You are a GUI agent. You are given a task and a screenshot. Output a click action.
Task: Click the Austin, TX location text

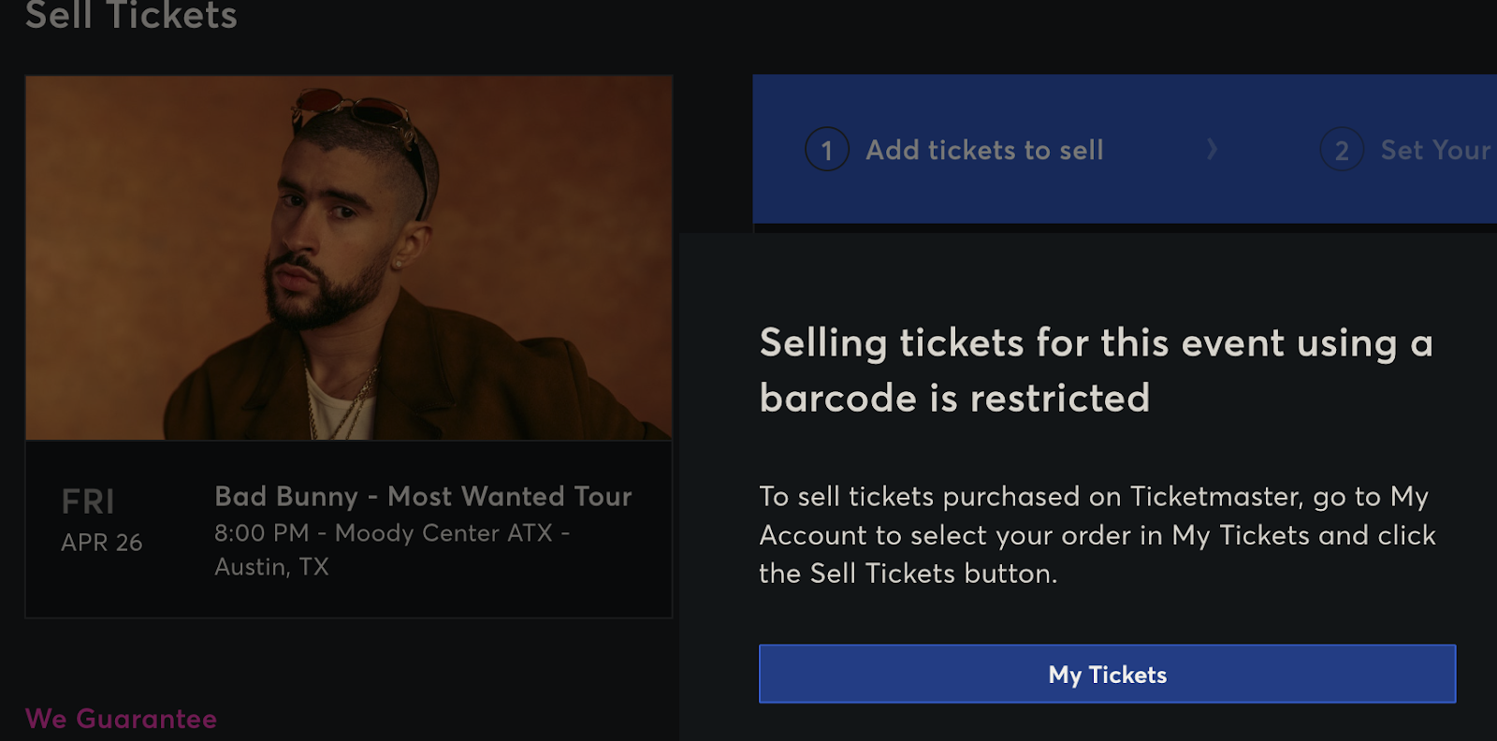point(271,567)
